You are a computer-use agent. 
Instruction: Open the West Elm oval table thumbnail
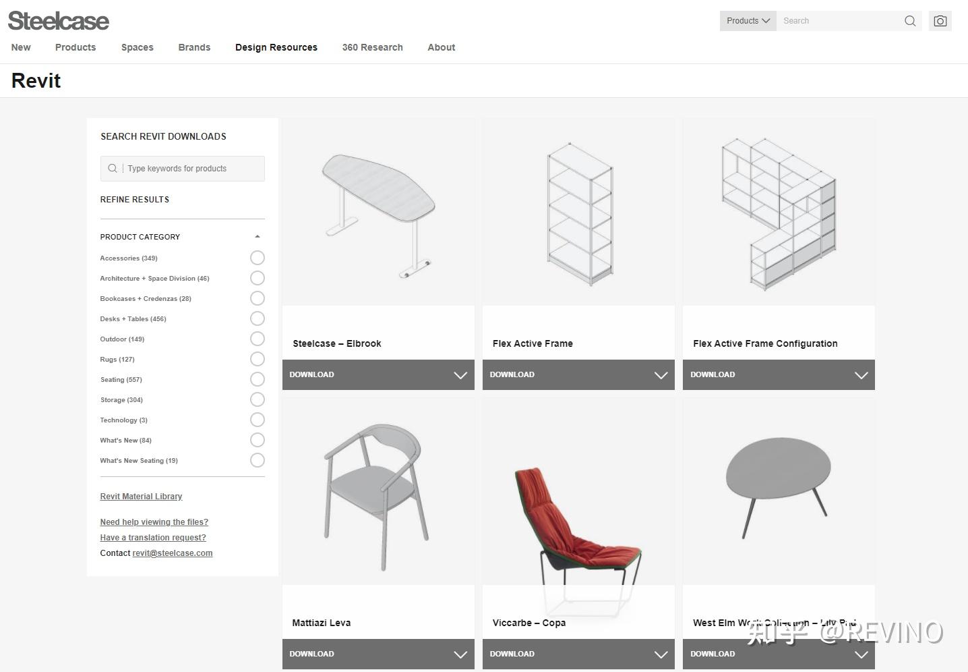tap(779, 492)
